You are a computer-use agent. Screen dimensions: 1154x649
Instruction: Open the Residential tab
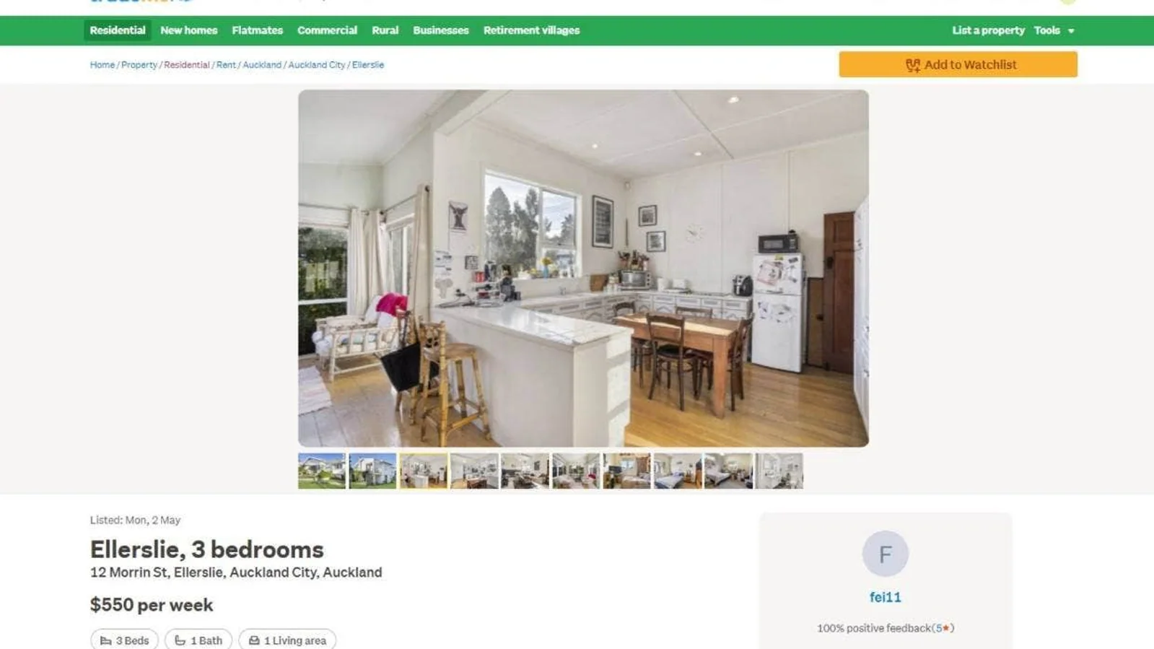pyautogui.click(x=118, y=30)
